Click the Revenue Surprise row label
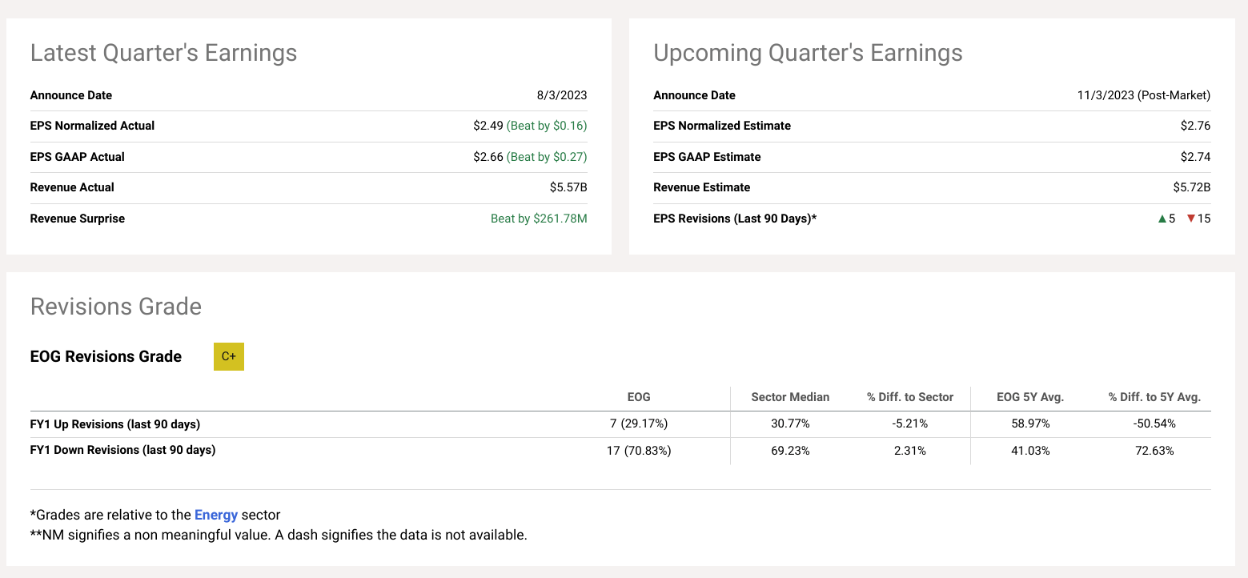This screenshot has height=578, width=1248. click(x=78, y=219)
